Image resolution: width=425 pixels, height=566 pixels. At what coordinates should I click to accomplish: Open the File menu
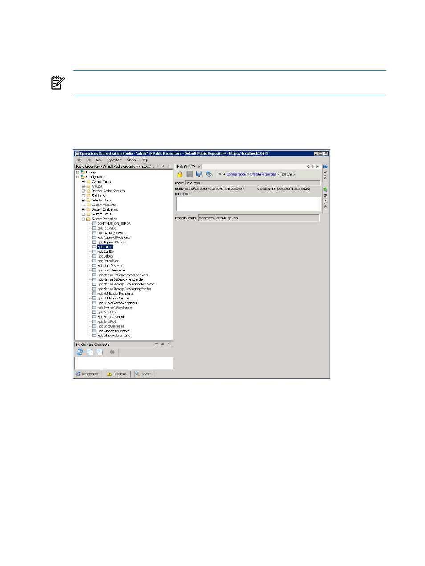[x=79, y=160]
